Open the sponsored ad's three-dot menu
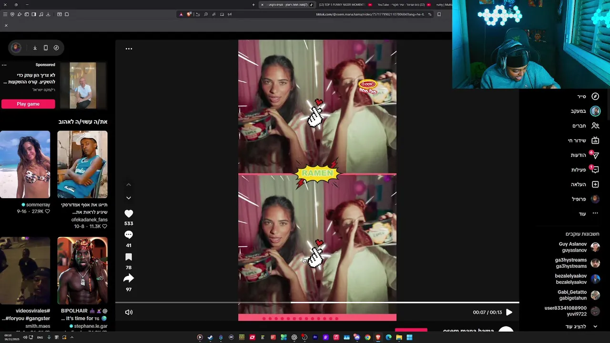Screen dimensions: 610x343 click(4, 65)
